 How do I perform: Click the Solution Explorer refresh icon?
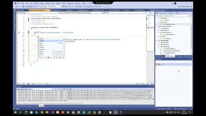(166, 13)
